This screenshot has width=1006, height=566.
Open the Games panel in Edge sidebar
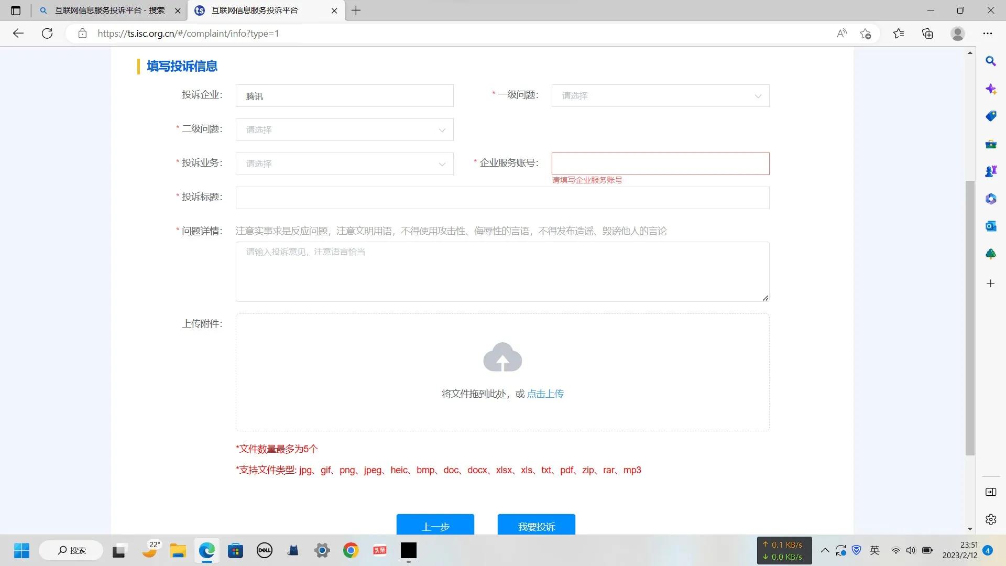coord(990,170)
